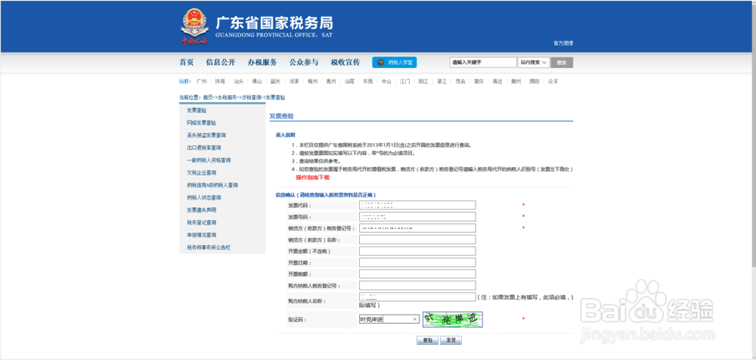
Task: Go to the 珠海 site
Action: pyautogui.click(x=220, y=82)
